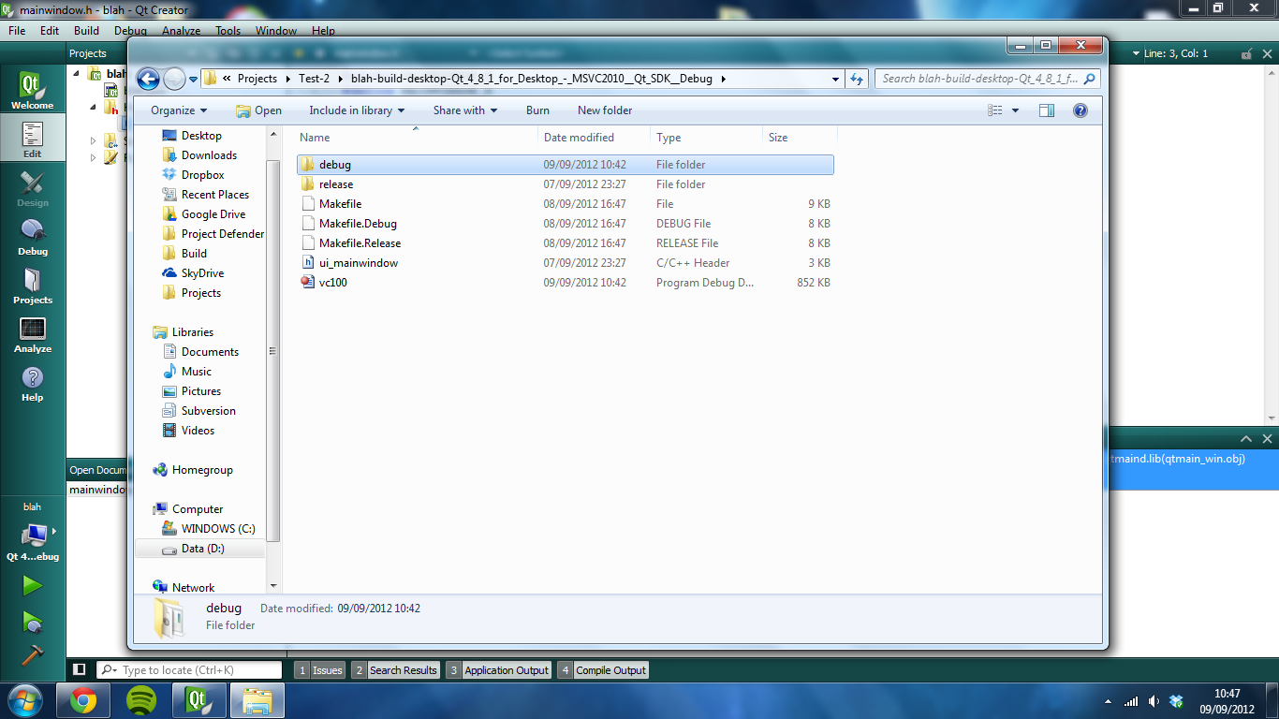Open Google Chrome from taskbar
This screenshot has height=719, width=1279.
point(83,700)
